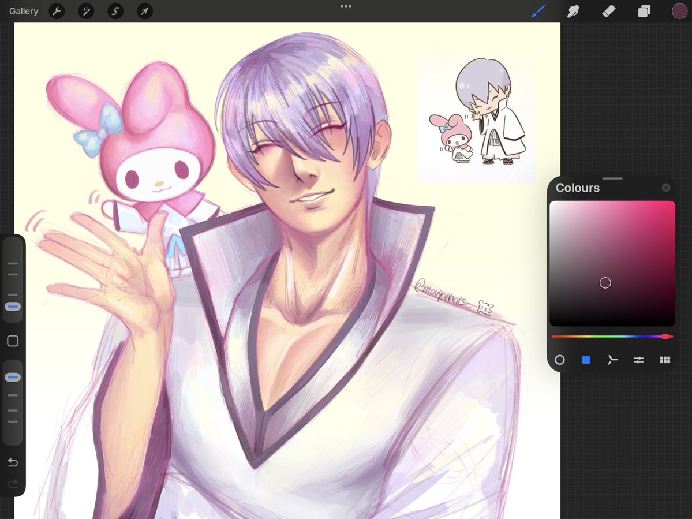Switch to the Disc colour mode
This screenshot has width=692, height=519.
pyautogui.click(x=560, y=360)
